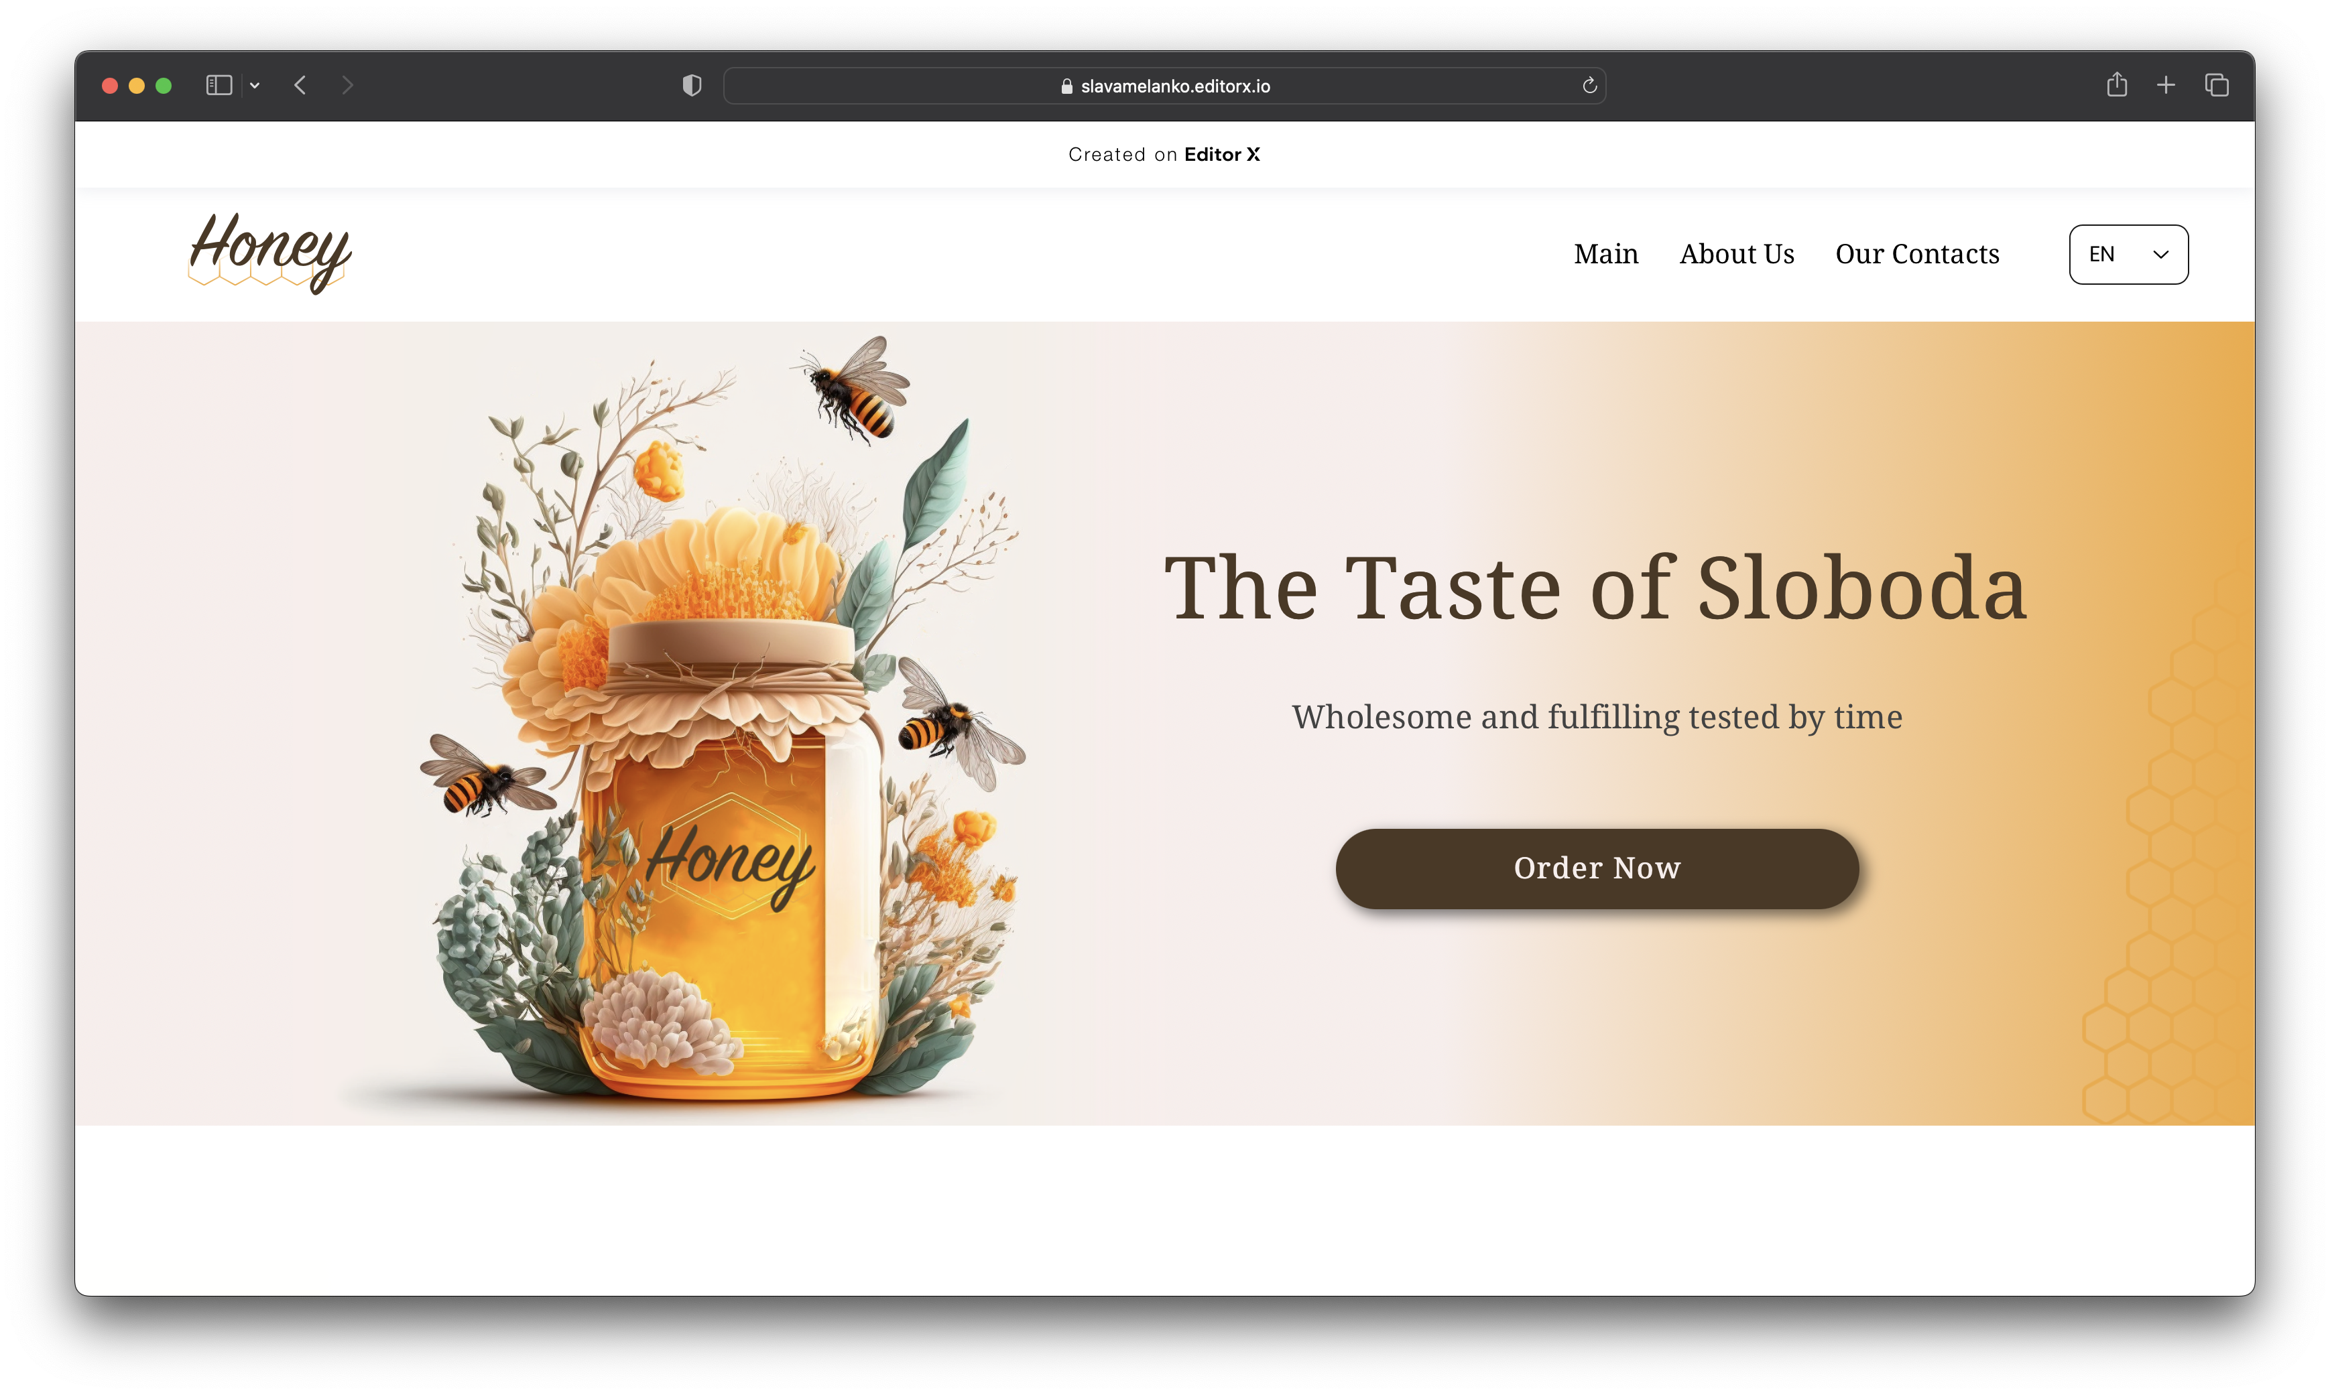Click the Honey logo in header
Viewport: 2330px width, 1395px height.
(x=270, y=252)
